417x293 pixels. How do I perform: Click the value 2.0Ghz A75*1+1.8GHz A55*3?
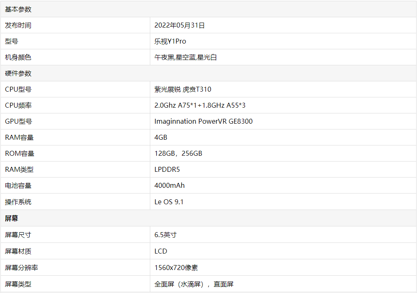pos(200,105)
